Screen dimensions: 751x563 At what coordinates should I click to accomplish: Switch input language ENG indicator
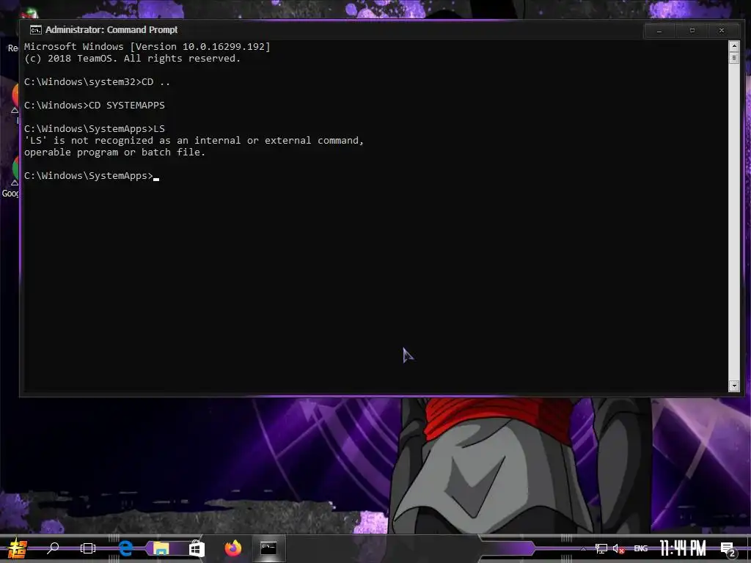[640, 548]
